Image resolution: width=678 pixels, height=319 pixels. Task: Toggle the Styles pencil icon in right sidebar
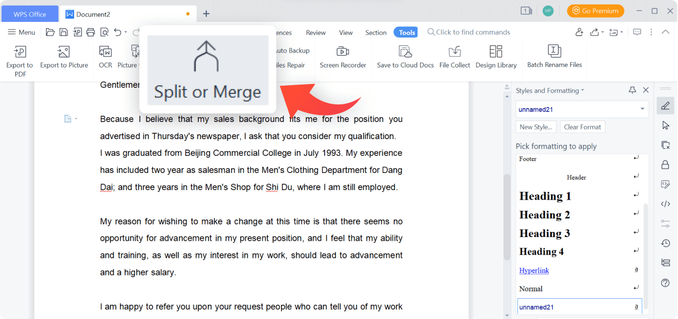click(x=665, y=105)
